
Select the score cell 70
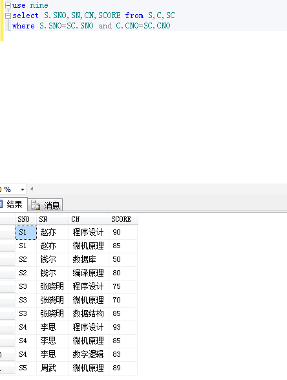[x=123, y=301]
